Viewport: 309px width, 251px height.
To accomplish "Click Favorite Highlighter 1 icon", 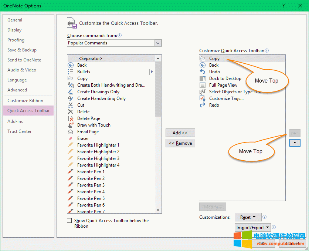I will pos(71,145).
